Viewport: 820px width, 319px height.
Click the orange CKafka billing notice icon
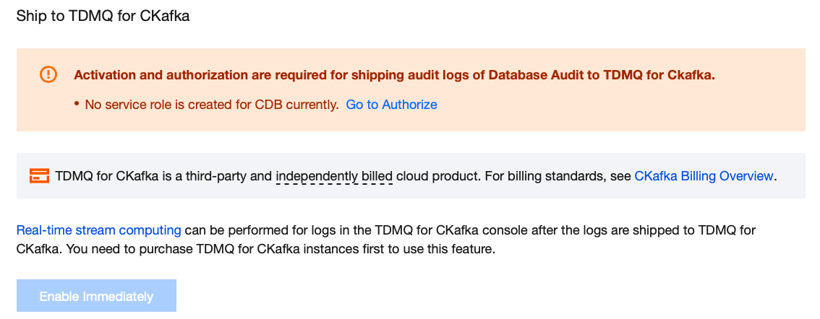pos(39,175)
